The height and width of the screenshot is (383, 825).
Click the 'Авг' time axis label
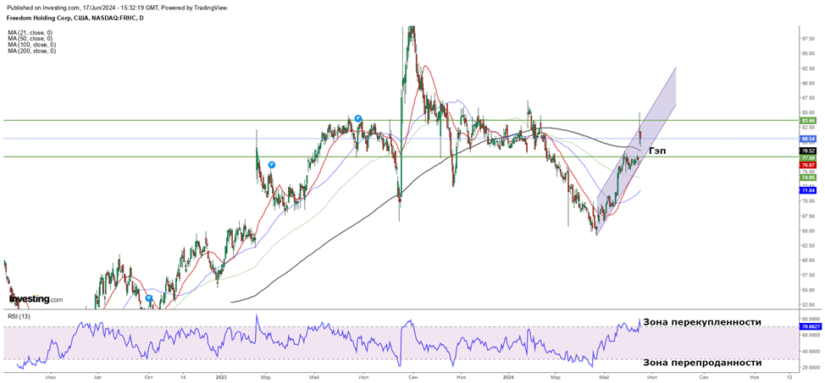coord(97,377)
